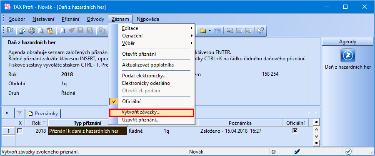The height and width of the screenshot is (156, 375).
Task: Open the calculator toolbar icon
Action: 217,31
